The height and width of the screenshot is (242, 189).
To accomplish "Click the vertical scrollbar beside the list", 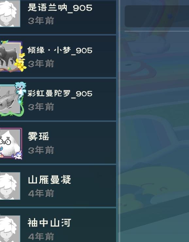I will (119, 121).
